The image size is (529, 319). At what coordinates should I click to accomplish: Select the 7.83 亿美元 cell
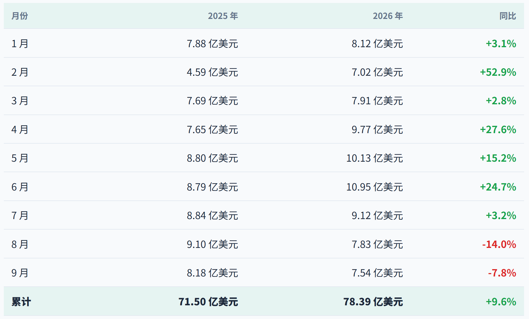coord(377,244)
